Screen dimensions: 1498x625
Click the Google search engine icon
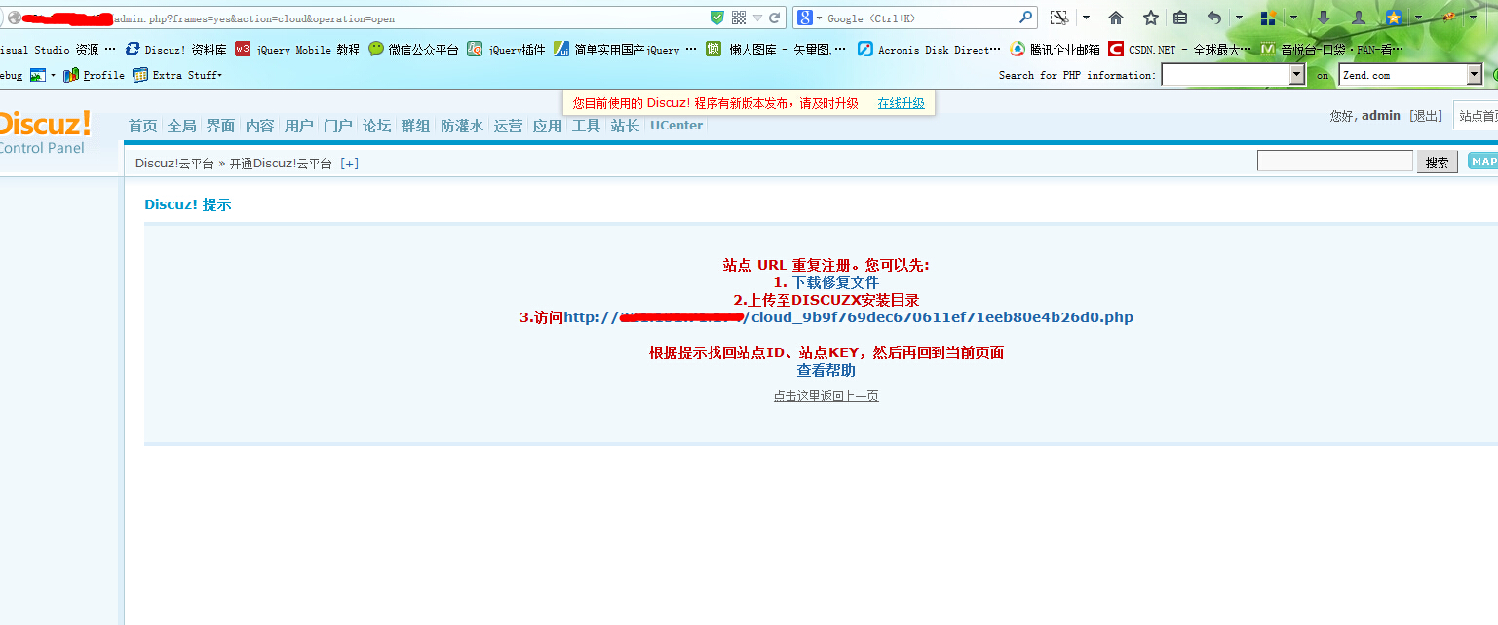(x=804, y=18)
